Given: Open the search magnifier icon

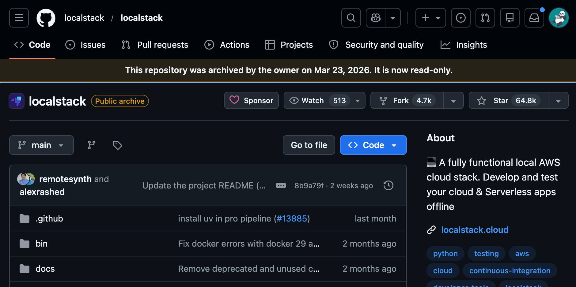Looking at the screenshot, I should (351, 18).
